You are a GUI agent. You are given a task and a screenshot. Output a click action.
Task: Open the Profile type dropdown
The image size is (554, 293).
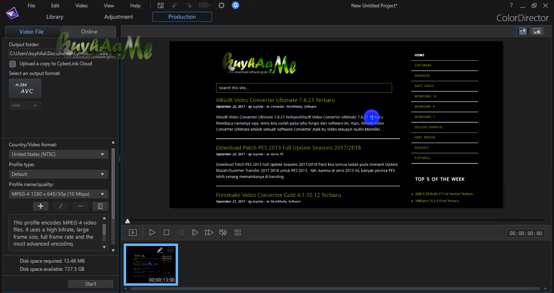pyautogui.click(x=58, y=174)
